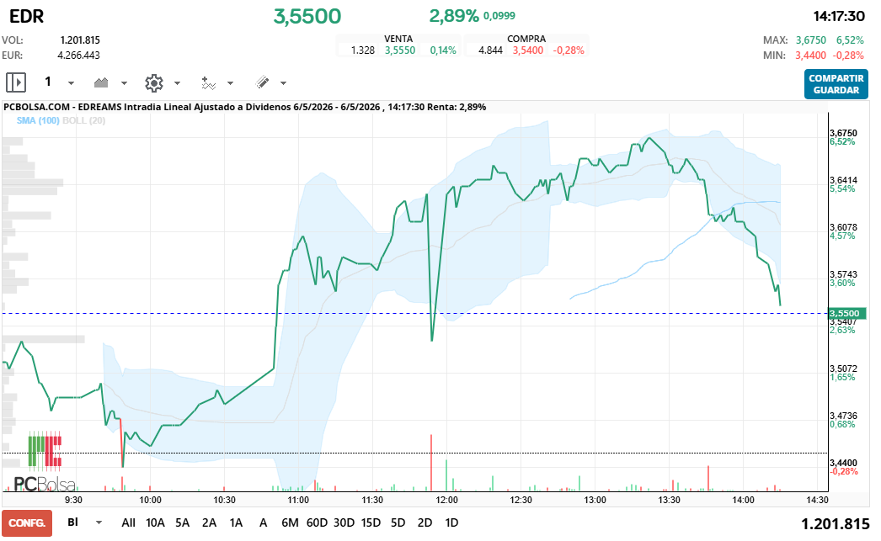Click the 3,6414 price axis label

pyautogui.click(x=843, y=180)
